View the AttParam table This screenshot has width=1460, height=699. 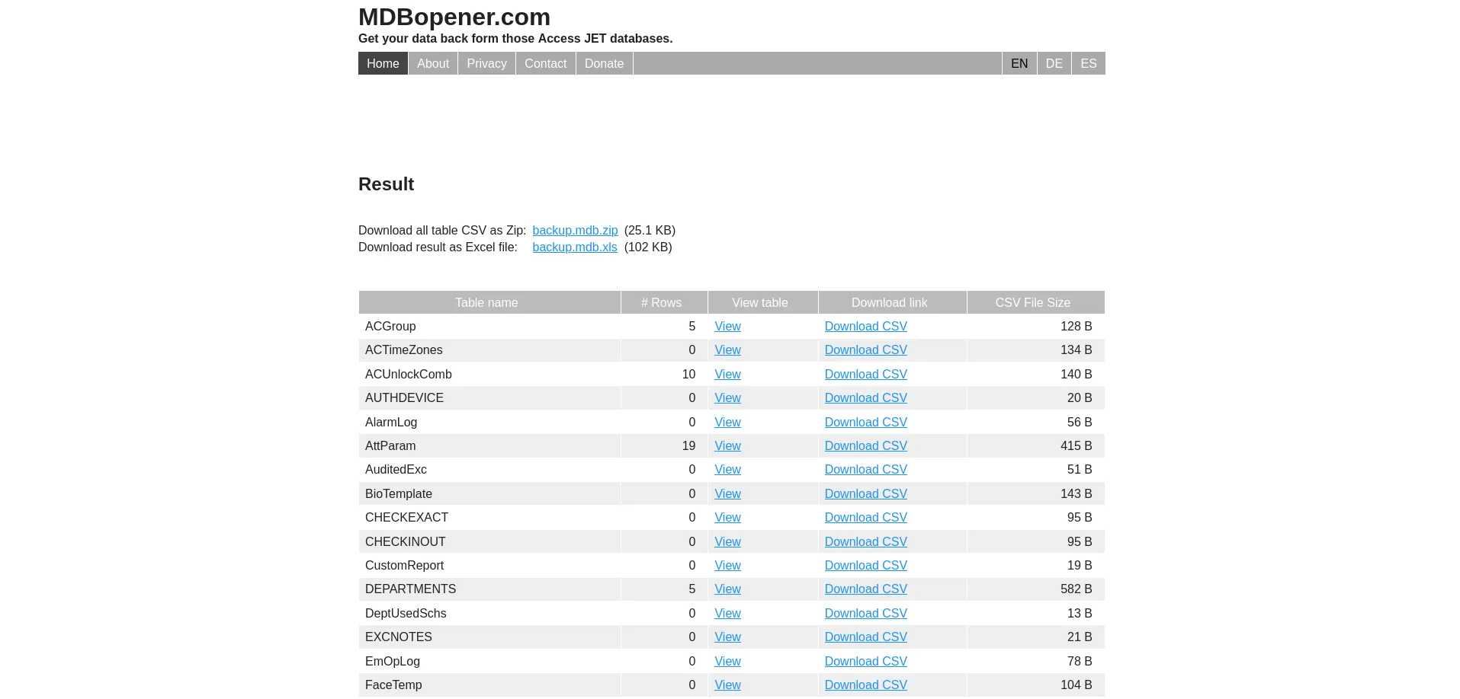point(727,445)
